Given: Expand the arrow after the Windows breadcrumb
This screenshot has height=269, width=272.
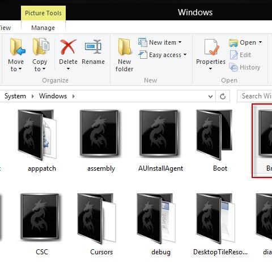Looking at the screenshot, I should click(74, 96).
